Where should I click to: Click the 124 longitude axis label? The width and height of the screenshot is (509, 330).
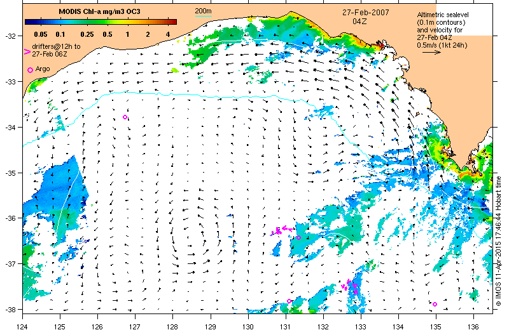23,326
